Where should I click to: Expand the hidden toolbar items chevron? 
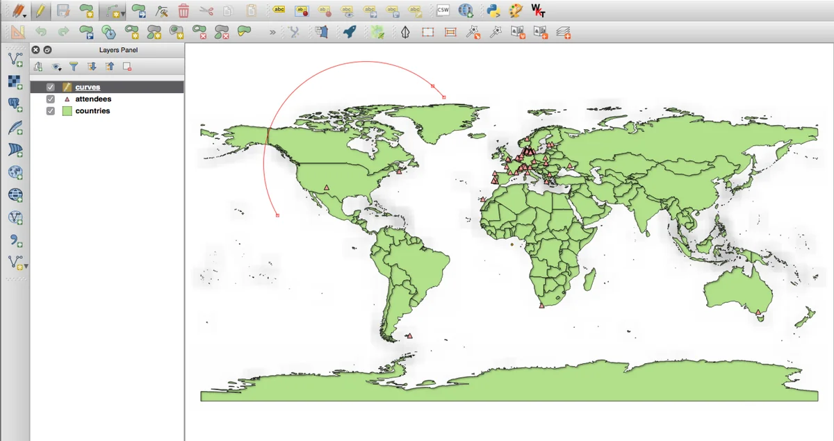tap(272, 32)
